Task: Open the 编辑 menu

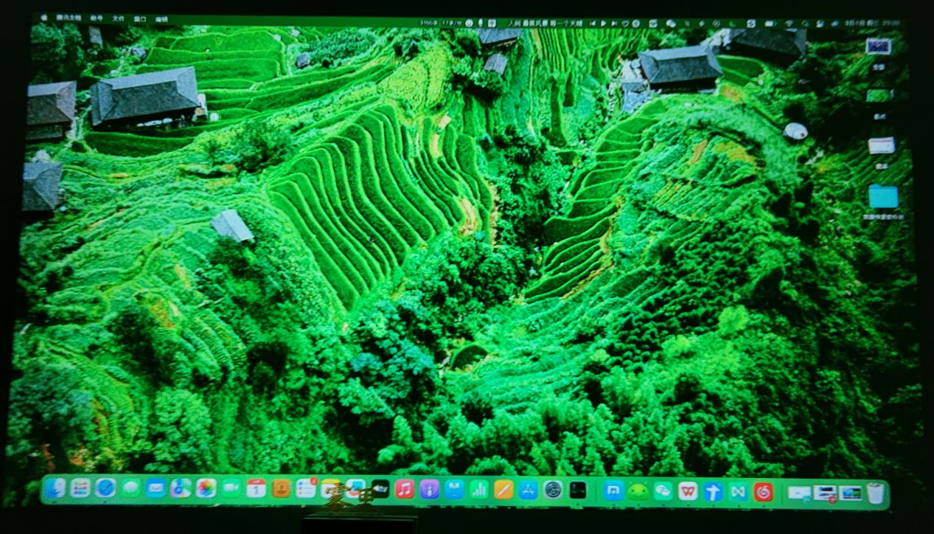Action: coord(161,19)
